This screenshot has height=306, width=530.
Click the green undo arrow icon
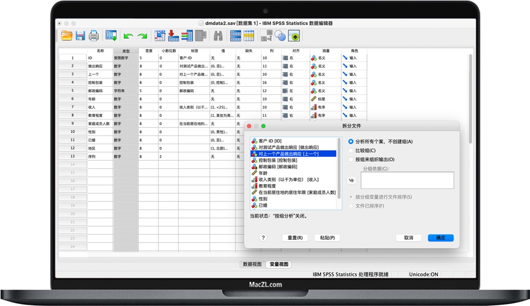pyautogui.click(x=128, y=36)
